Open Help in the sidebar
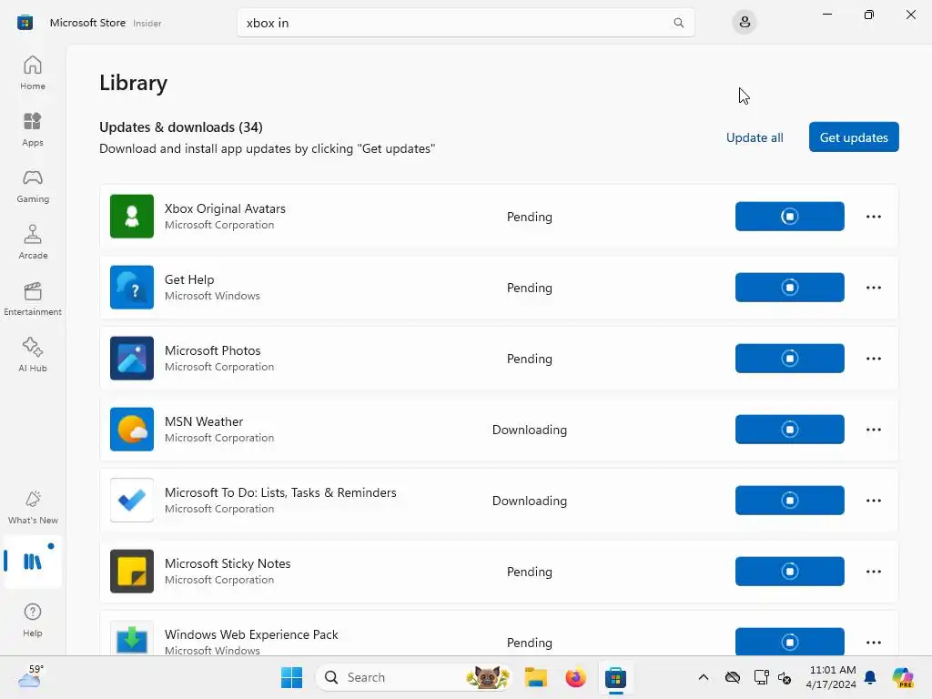The image size is (932, 699). click(x=33, y=621)
